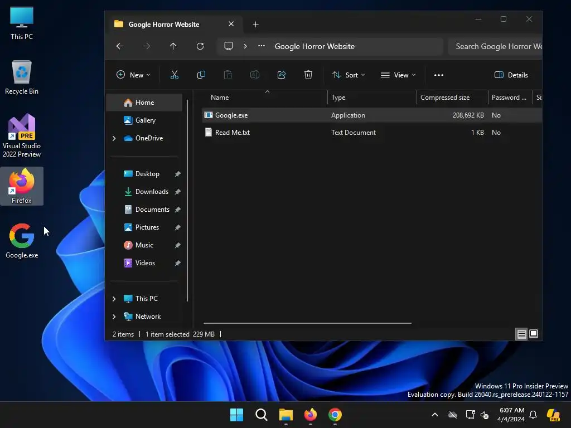Switch to large thumbnails view icon

[534, 334]
